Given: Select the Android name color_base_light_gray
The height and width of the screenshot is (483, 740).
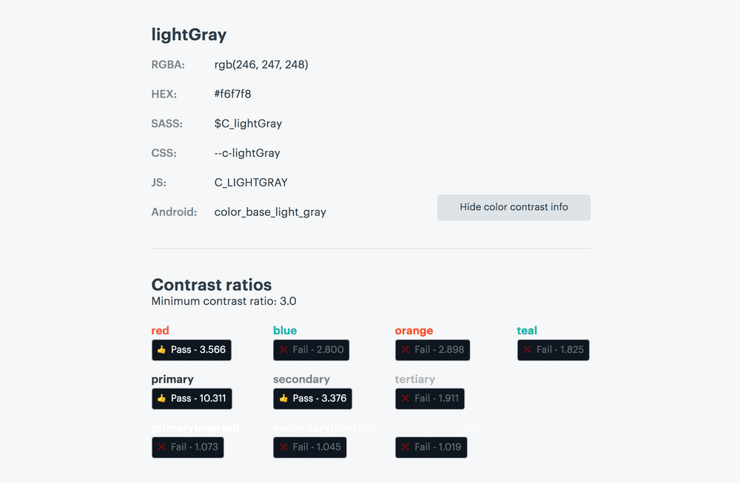Looking at the screenshot, I should (x=269, y=212).
